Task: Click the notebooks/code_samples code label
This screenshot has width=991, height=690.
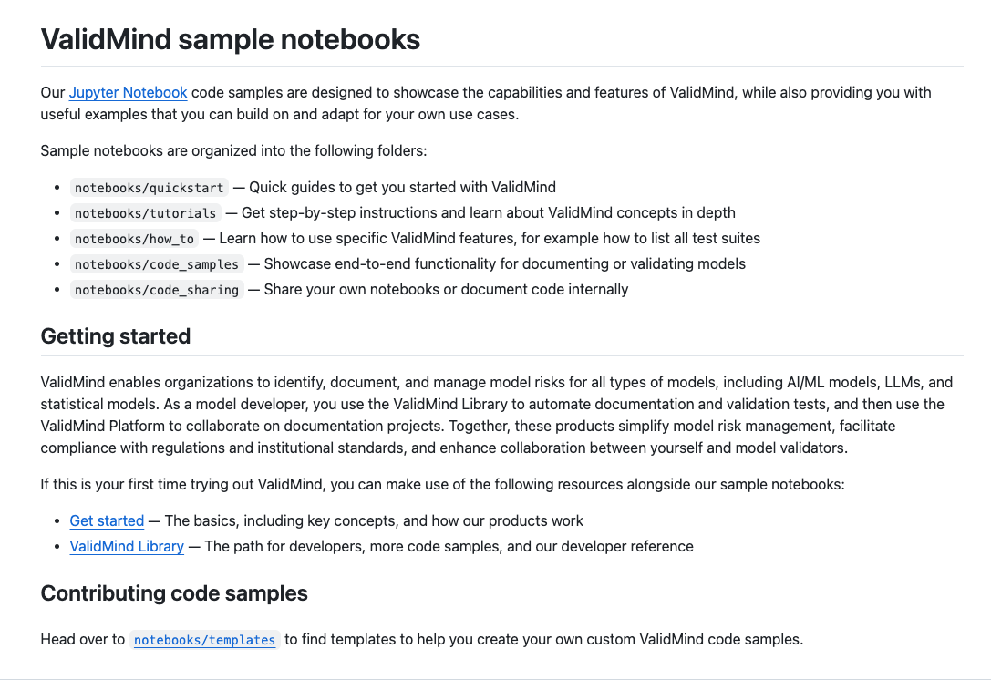Action: (156, 264)
